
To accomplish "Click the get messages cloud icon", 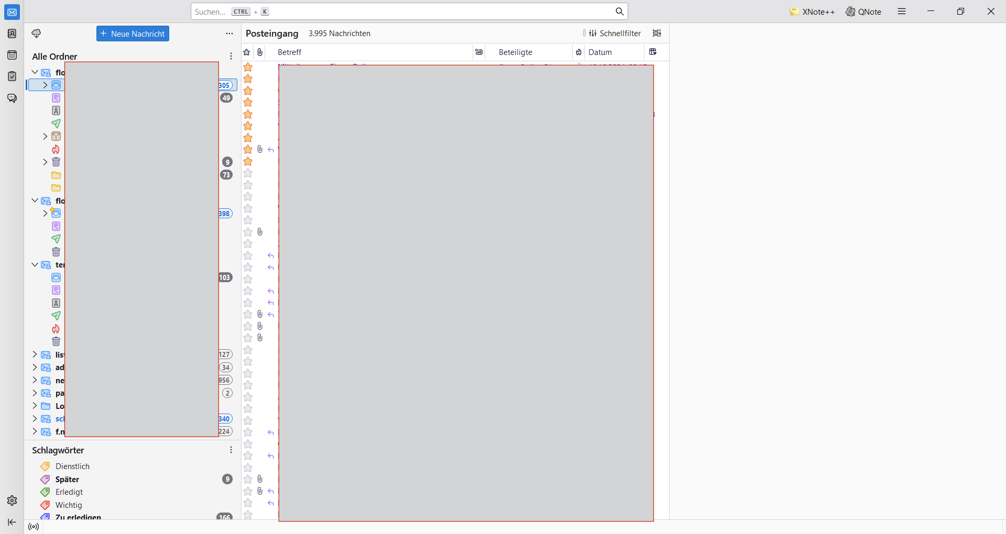I will pos(36,34).
